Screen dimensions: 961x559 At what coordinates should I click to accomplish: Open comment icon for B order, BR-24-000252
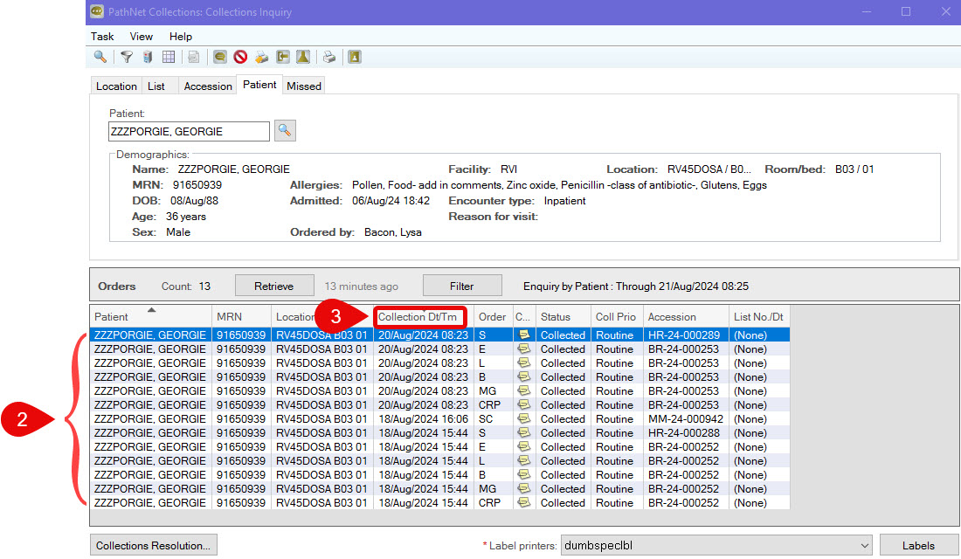523,475
